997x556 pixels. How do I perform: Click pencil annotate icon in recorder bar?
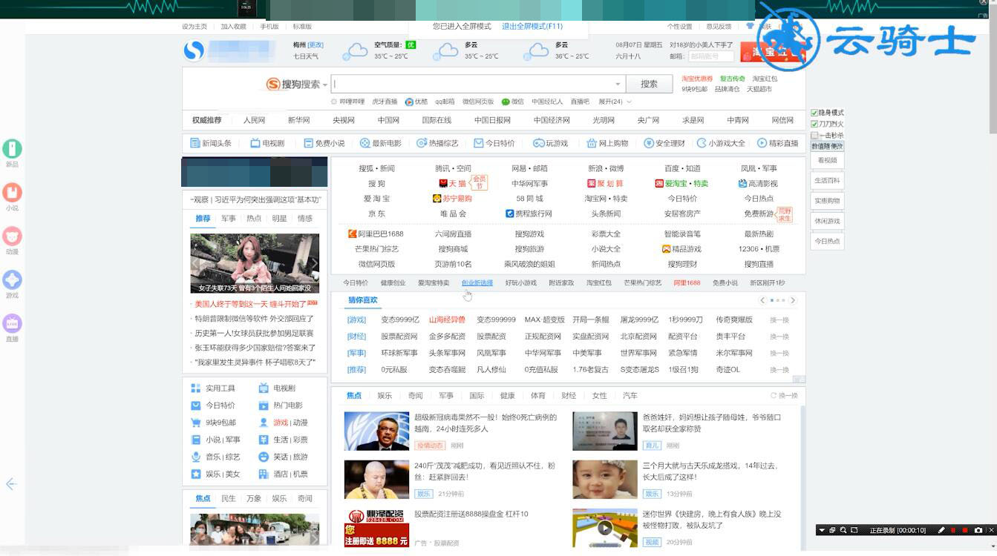pos(941,530)
